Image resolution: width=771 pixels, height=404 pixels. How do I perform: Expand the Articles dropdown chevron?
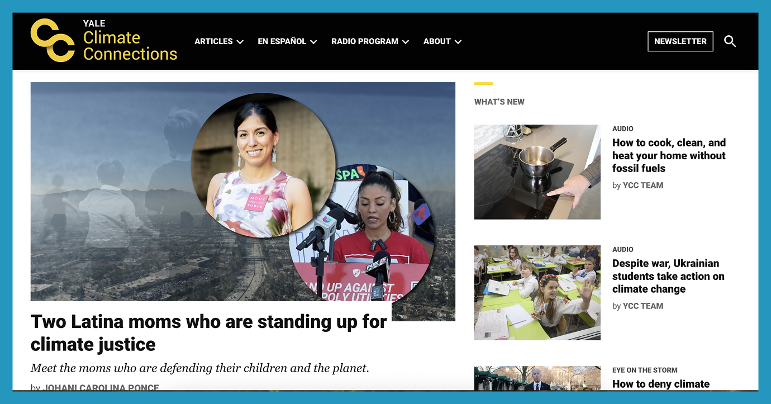pyautogui.click(x=240, y=42)
